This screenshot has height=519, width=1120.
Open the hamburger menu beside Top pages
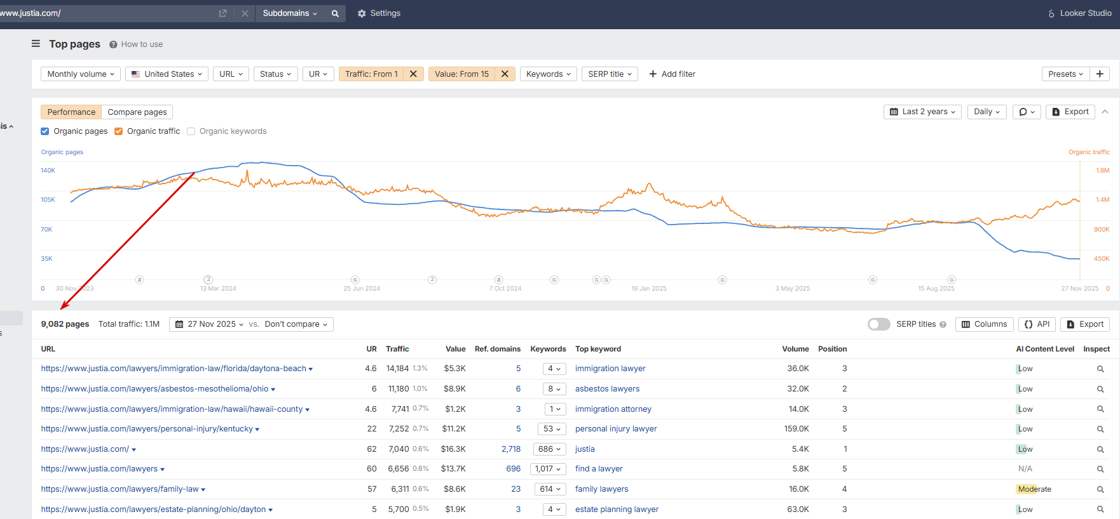(36, 44)
